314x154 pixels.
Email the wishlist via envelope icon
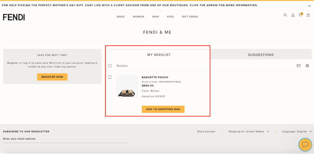click(x=299, y=66)
